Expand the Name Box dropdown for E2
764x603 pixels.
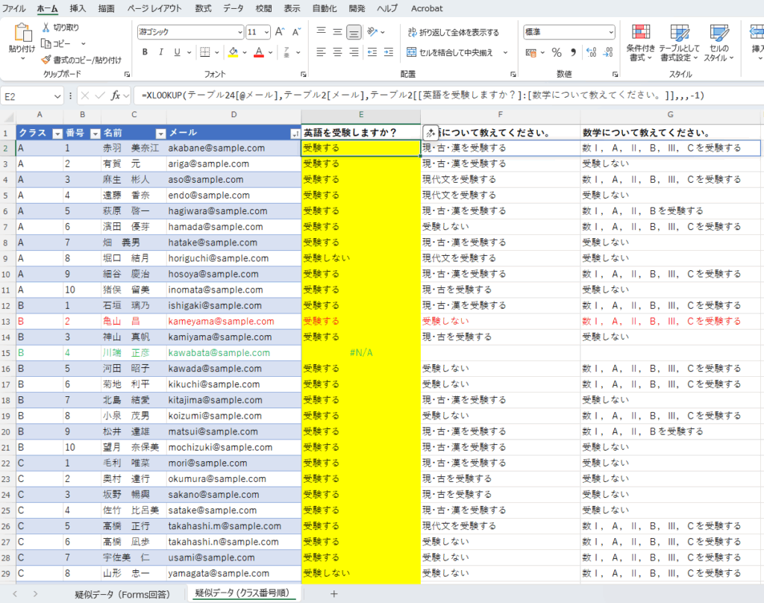click(57, 96)
